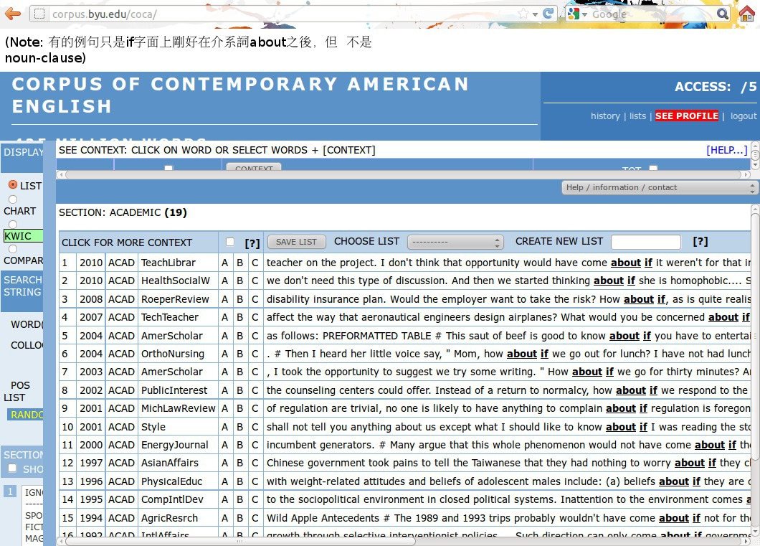
Task: Click context C for row 6 OrthoNursing
Action: click(255, 354)
